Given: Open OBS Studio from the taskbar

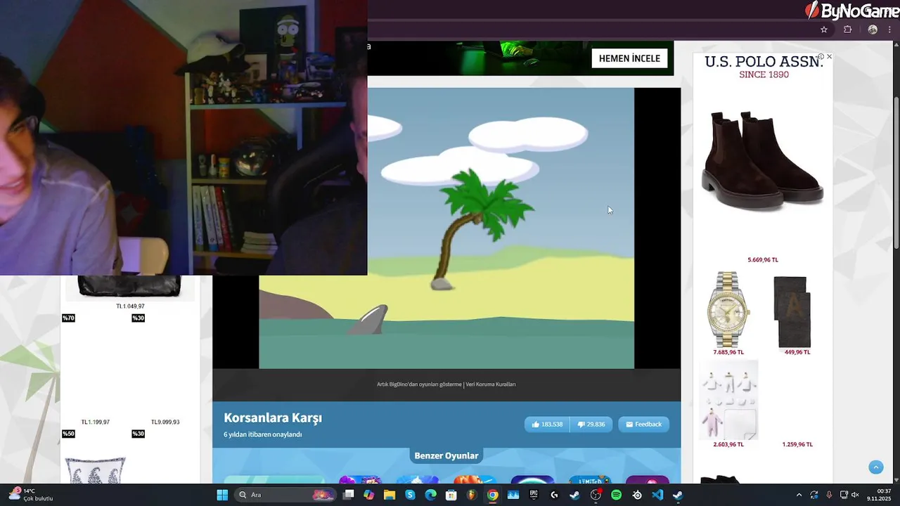Looking at the screenshot, I should [x=596, y=495].
